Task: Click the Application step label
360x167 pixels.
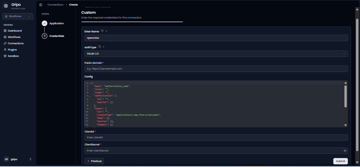Action: (57, 23)
